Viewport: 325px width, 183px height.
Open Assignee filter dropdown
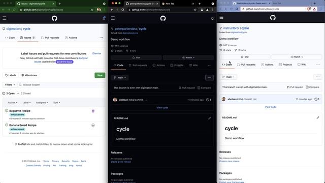pyautogui.click(x=42, y=103)
